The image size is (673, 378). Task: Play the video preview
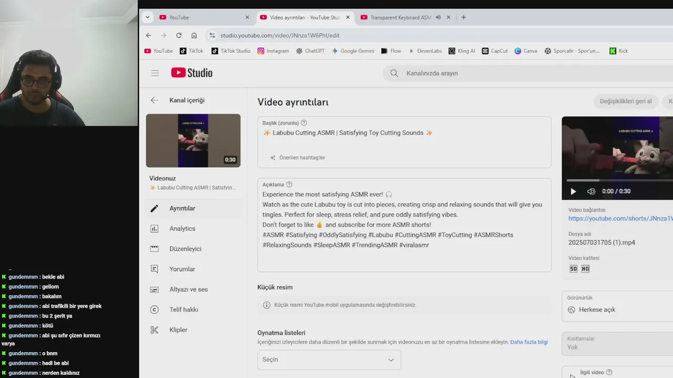[x=573, y=191]
